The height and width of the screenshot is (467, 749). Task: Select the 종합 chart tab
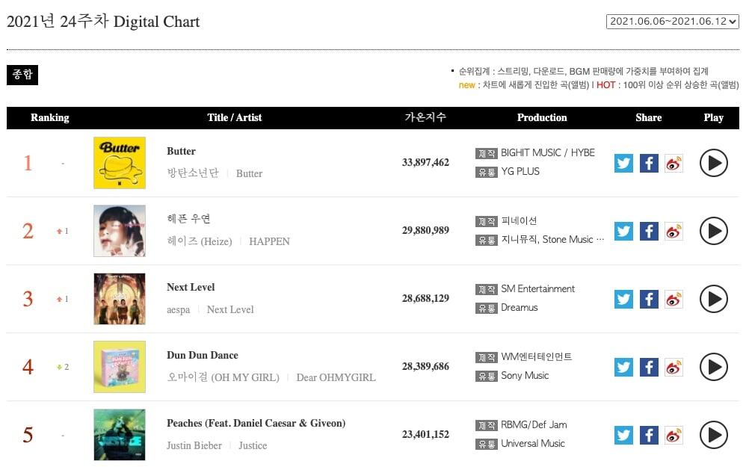pyautogui.click(x=22, y=75)
